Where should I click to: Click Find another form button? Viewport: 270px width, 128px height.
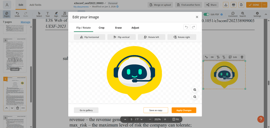[x=188, y=5]
